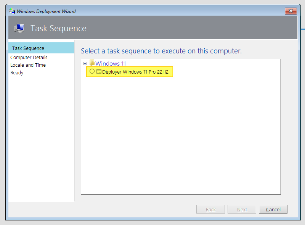
Task: Click the Windows Deployment Wizard title bar icon
Action: point(12,11)
